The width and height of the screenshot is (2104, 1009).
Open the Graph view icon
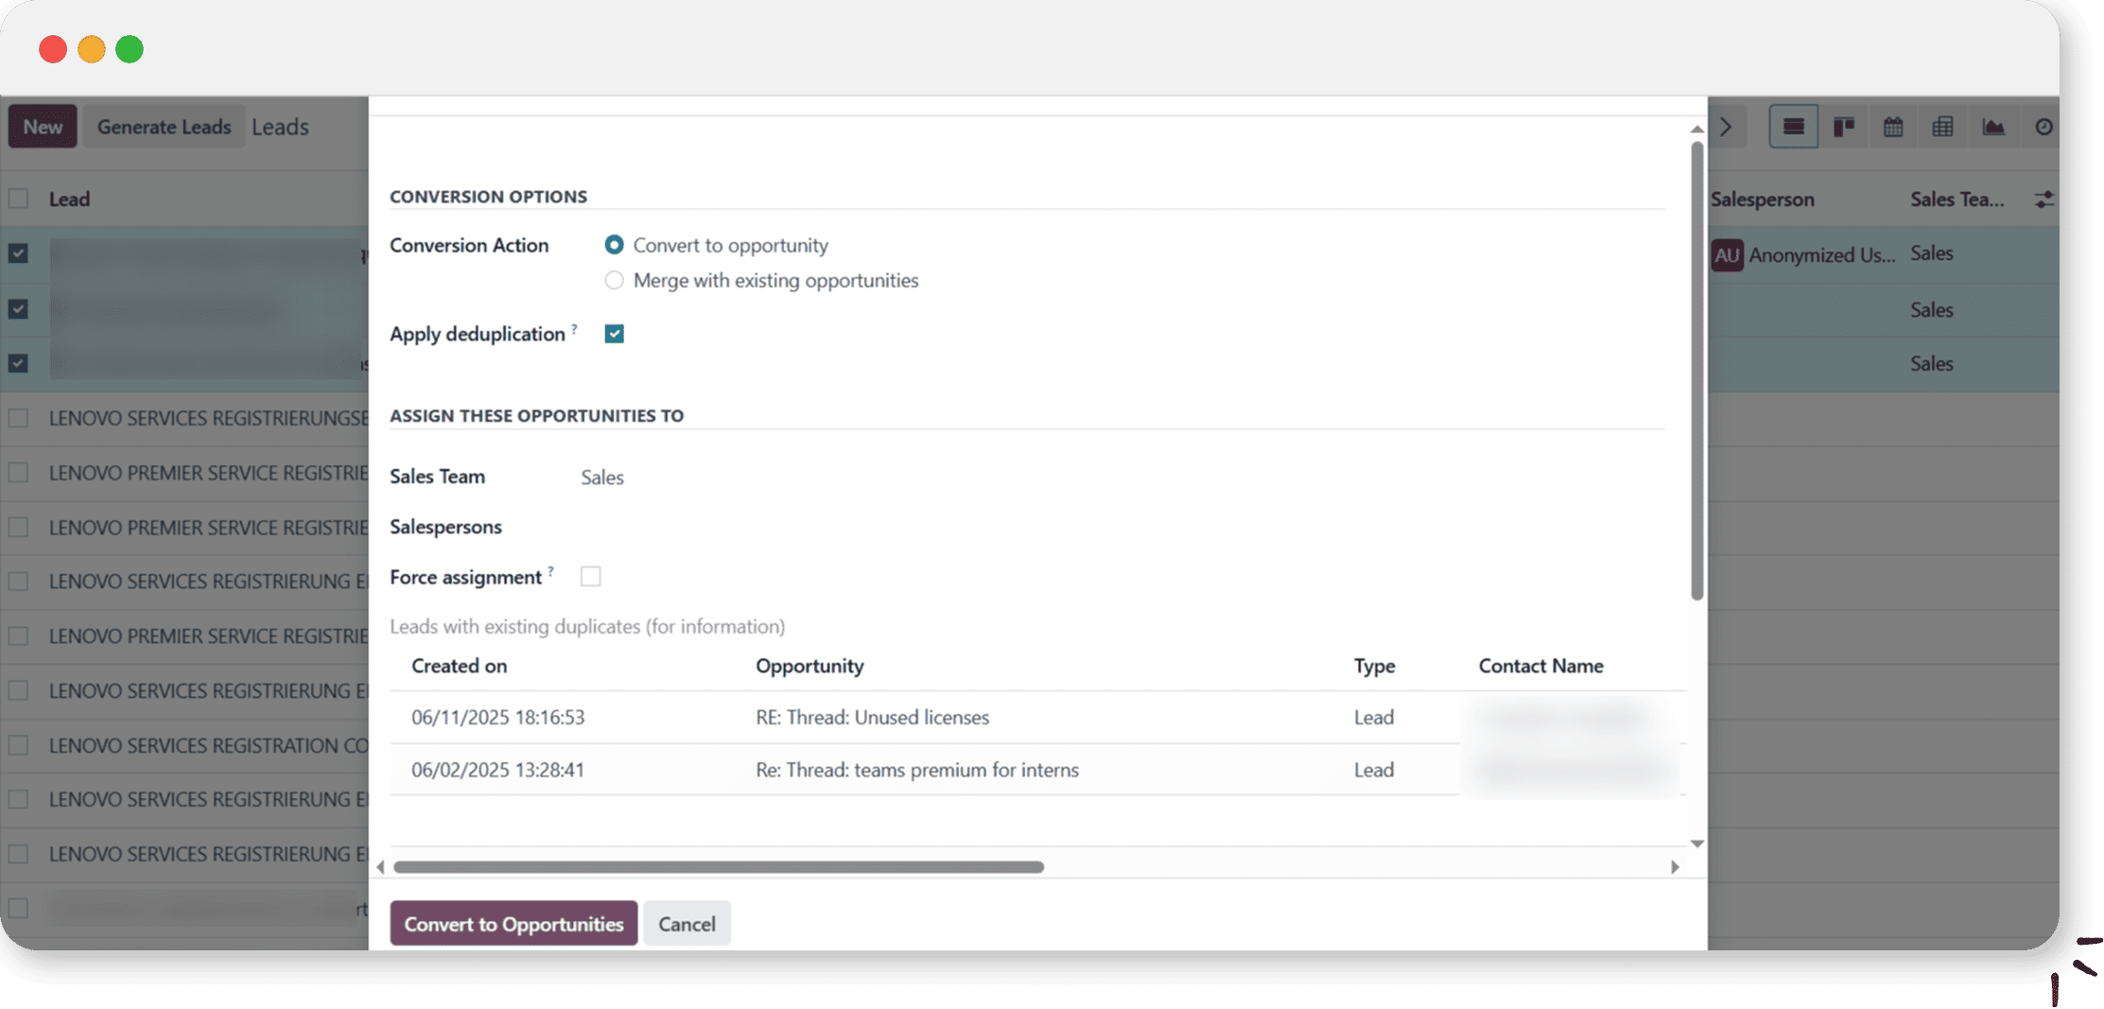click(1993, 127)
